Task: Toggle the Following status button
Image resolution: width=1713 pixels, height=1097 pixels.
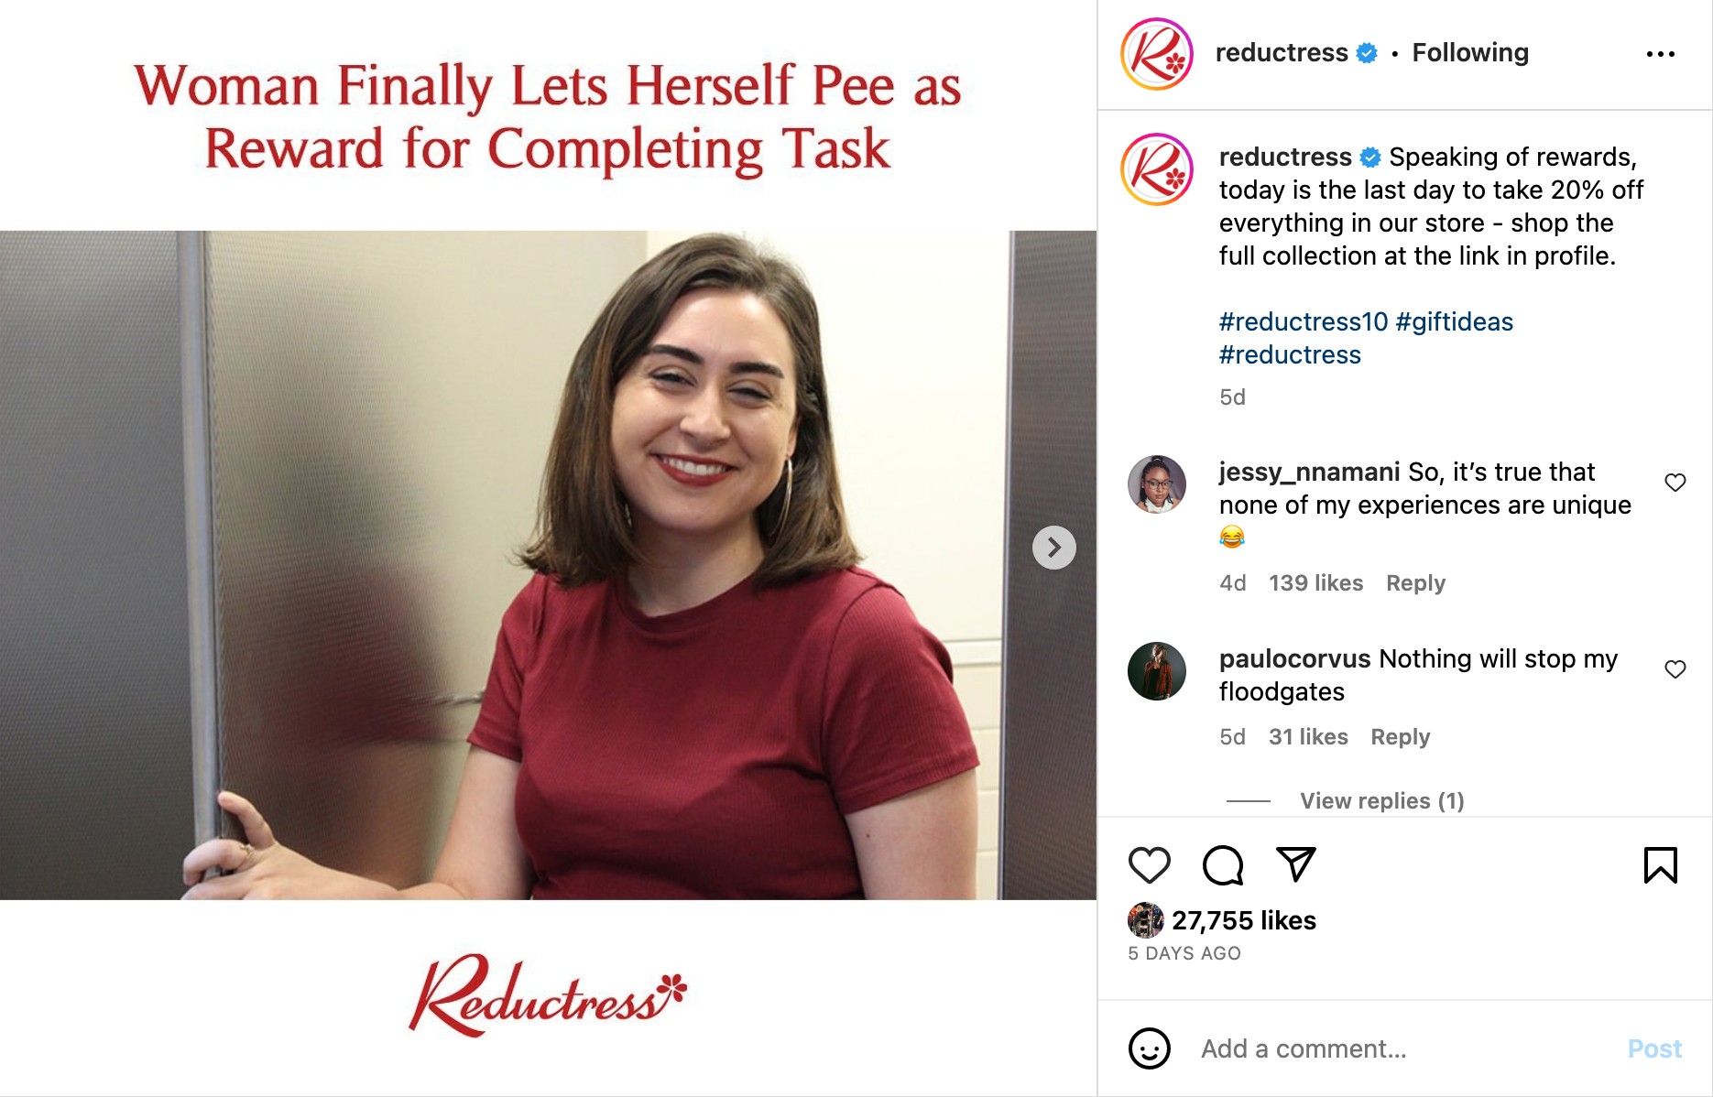Action: click(1470, 53)
